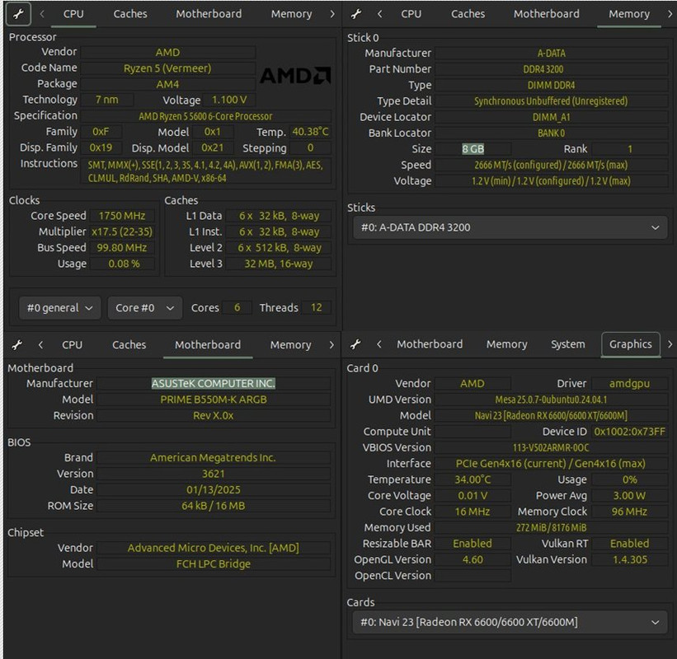Click the 'Synchronous Unbuffered (Unregistered)' type detail
The image size is (677, 659).
coord(552,101)
